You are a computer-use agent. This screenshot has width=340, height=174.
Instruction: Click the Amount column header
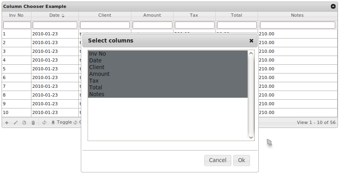pyautogui.click(x=152, y=15)
